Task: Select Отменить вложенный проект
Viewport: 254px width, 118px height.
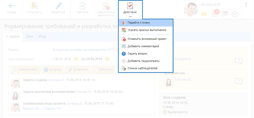Action: pos(146,39)
